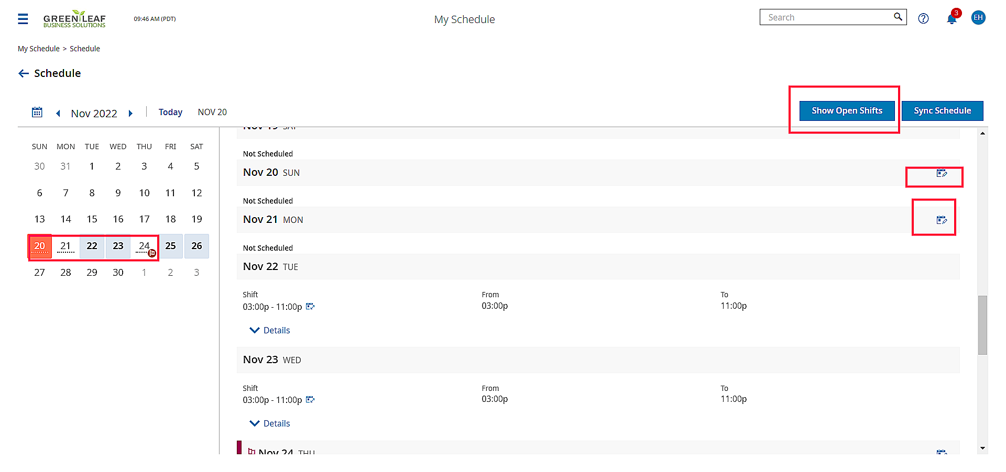Open the hamburger navigation menu
Screen dimensions: 1006x472
pyautogui.click(x=23, y=19)
